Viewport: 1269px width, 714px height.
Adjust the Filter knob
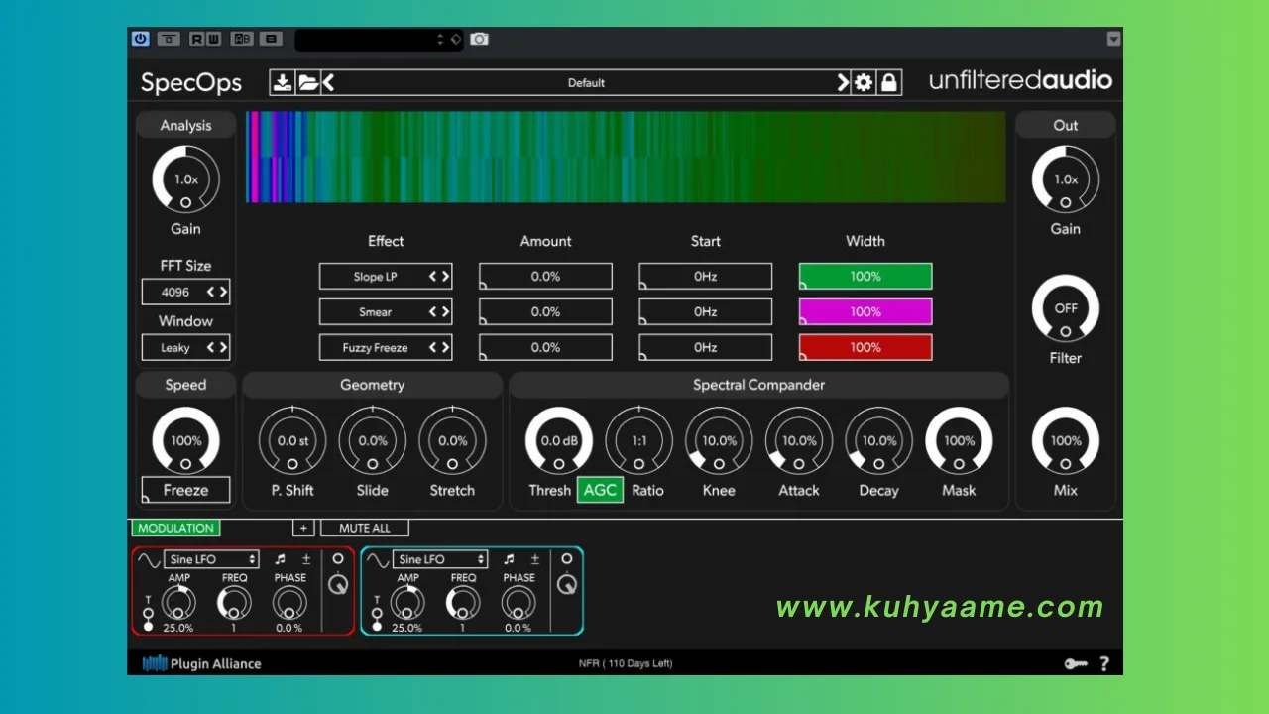tap(1066, 309)
